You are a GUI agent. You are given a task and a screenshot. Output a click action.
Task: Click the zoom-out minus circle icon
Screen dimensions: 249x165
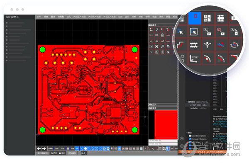pyautogui.click(x=108, y=148)
